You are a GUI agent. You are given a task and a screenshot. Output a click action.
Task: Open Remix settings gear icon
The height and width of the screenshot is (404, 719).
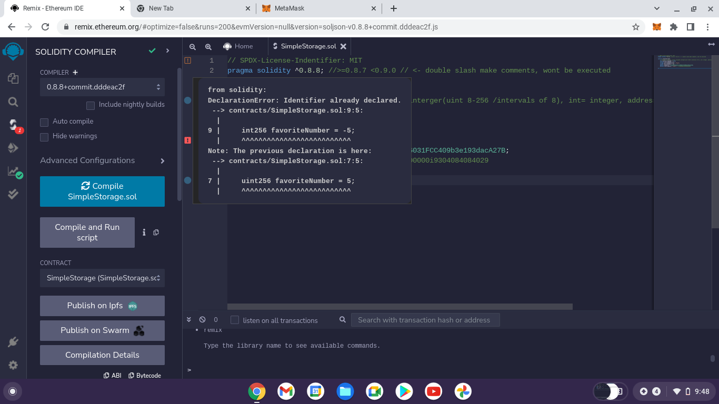coord(13,365)
